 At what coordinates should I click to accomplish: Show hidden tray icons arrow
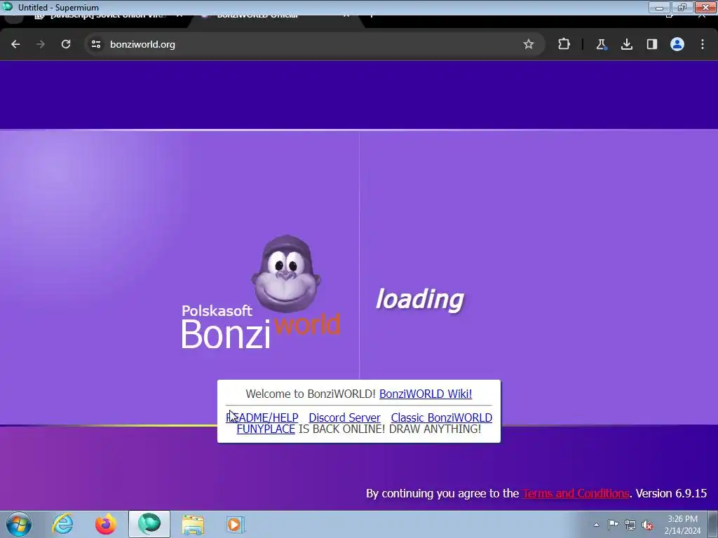pyautogui.click(x=596, y=525)
